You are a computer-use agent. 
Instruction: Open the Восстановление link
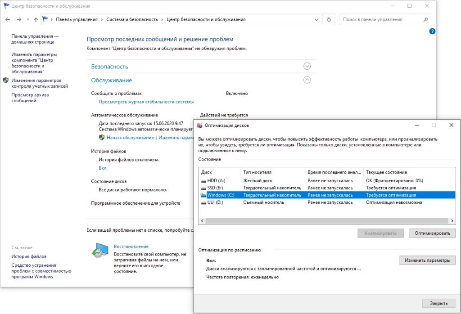pos(131,247)
